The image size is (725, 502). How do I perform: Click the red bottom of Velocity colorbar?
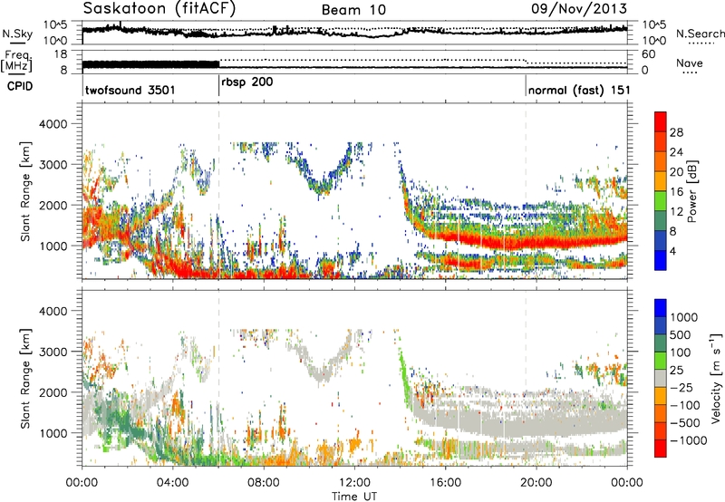tap(661, 449)
